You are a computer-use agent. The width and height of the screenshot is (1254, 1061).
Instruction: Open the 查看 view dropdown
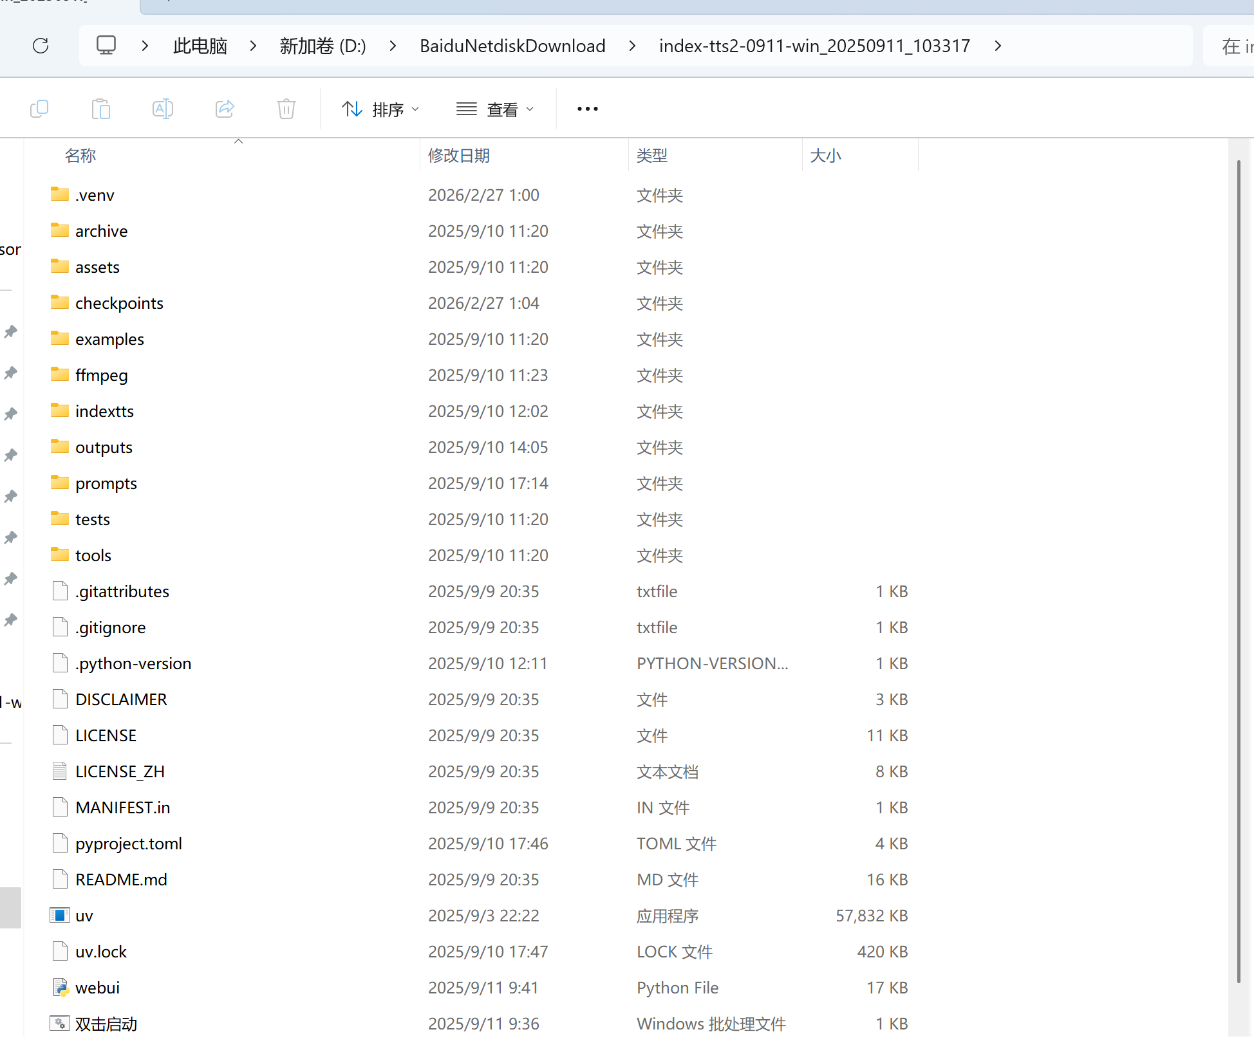495,109
